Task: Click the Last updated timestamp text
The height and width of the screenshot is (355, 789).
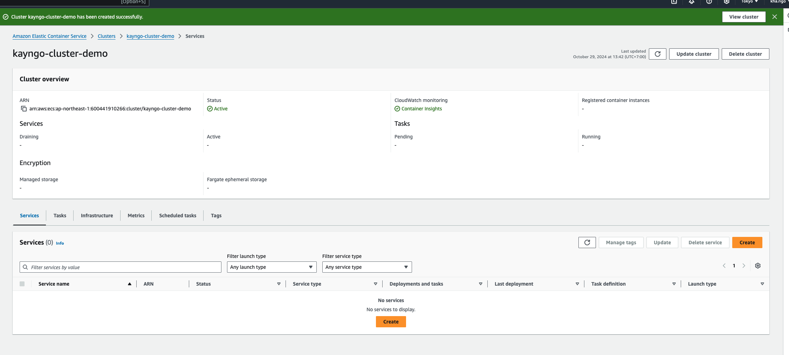Action: 610,54
